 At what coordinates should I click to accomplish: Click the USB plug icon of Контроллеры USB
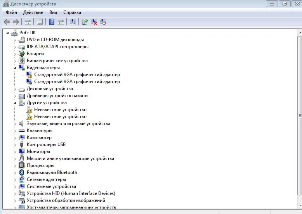click(22, 144)
